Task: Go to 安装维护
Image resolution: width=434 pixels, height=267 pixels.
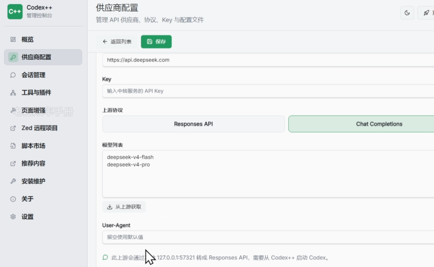Action: tap(43, 181)
